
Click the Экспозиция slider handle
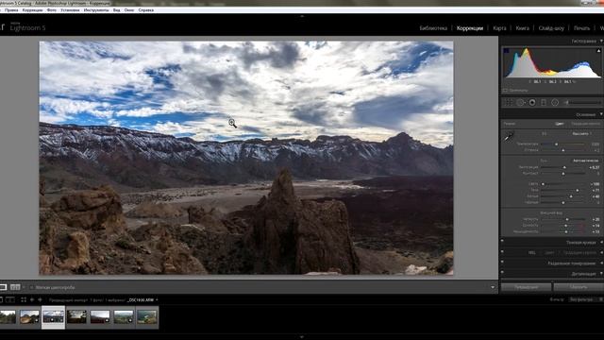click(564, 167)
